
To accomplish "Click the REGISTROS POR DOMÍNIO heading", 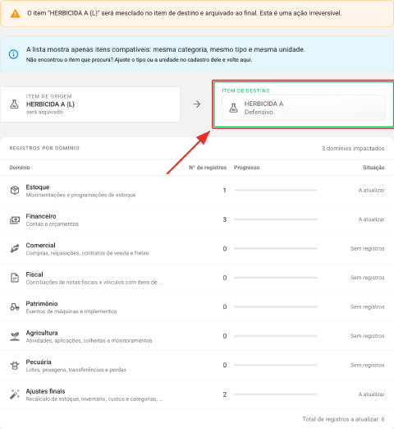I will point(44,148).
